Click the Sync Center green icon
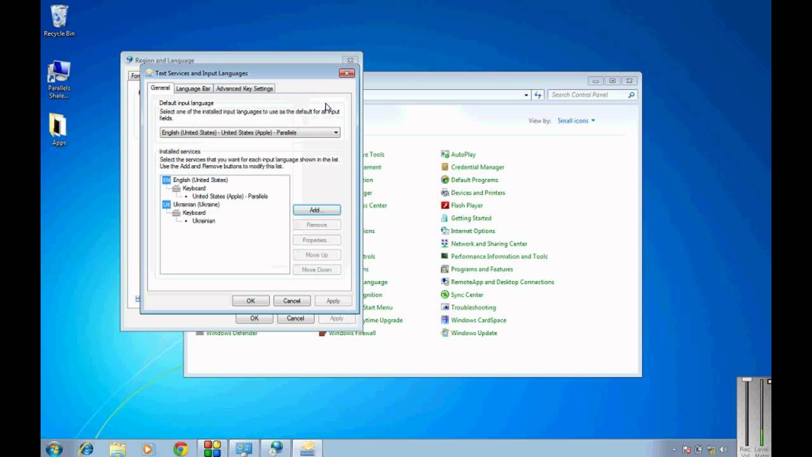 (445, 295)
